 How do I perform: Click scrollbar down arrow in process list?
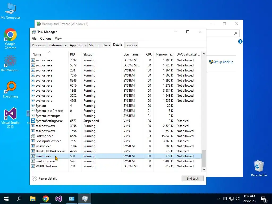204,170
